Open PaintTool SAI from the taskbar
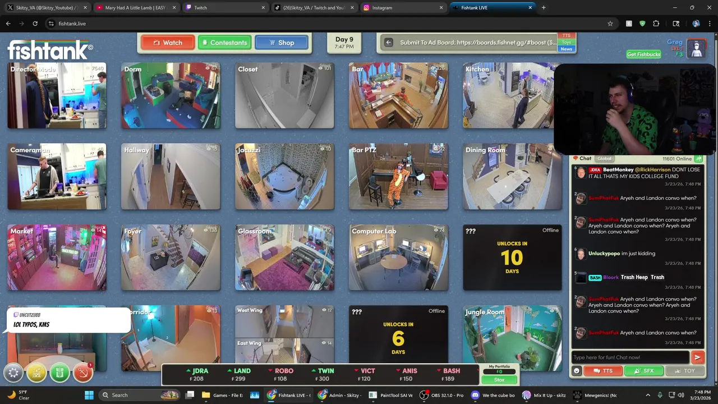The height and width of the screenshot is (404, 718). click(x=392, y=395)
